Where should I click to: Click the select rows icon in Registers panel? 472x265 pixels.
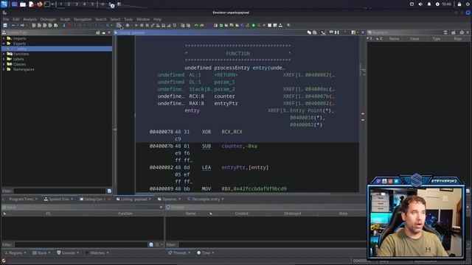445,32
